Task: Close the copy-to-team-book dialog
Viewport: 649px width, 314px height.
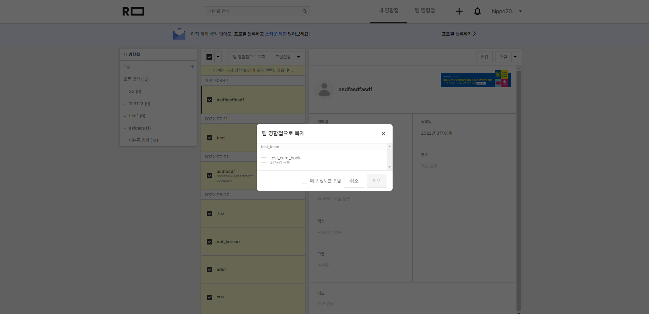Action: pyautogui.click(x=383, y=134)
